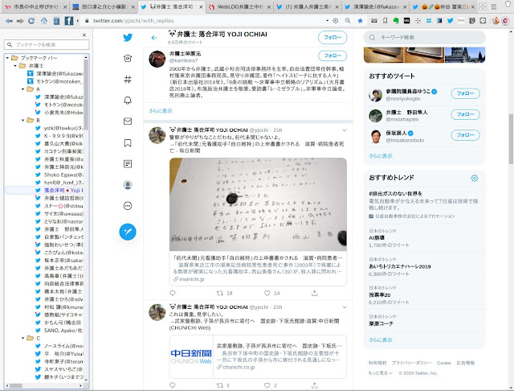Viewport: 514px width, 391px height.
Task: Switch to the WebLOG弁護士 tab
Action: tap(239, 7)
